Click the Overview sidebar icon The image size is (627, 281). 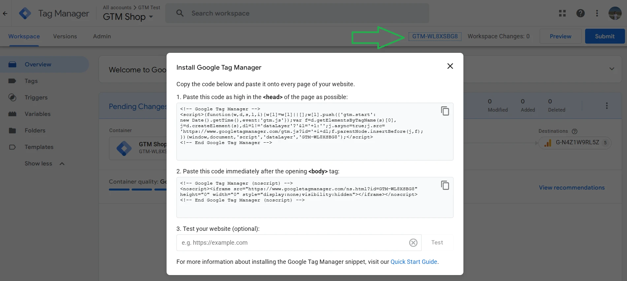[x=12, y=64]
